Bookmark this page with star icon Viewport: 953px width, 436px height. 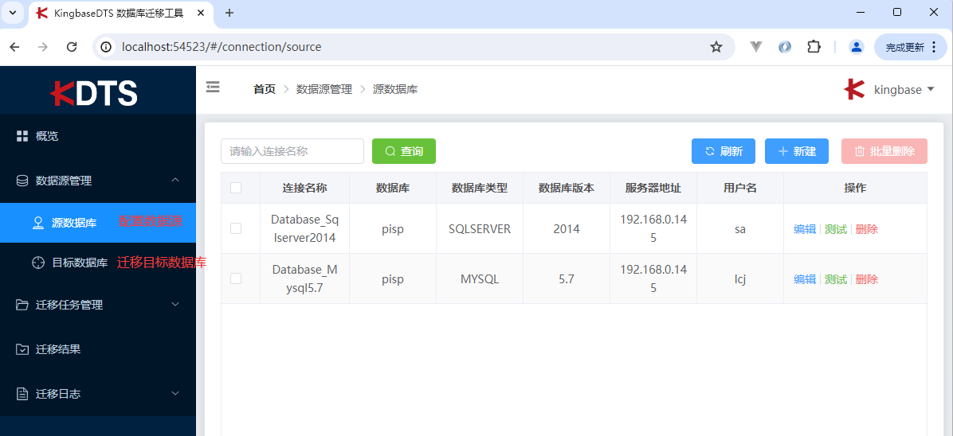[716, 47]
